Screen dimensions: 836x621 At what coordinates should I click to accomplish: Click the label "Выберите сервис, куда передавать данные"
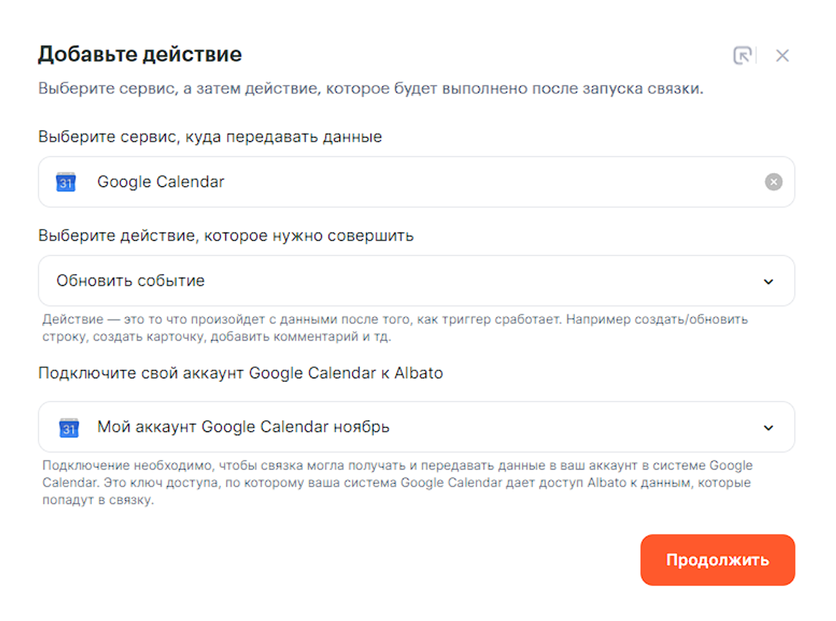pos(210,137)
